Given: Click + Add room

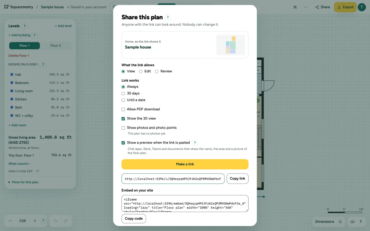Looking at the screenshot, I should (x=17, y=125).
